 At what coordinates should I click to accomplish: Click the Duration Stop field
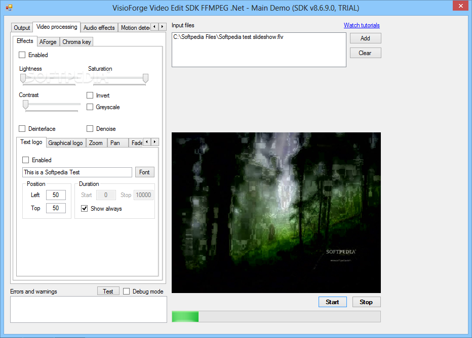click(x=143, y=195)
